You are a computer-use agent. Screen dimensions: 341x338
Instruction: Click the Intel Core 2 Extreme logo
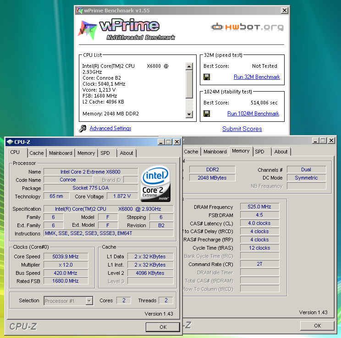tap(156, 184)
